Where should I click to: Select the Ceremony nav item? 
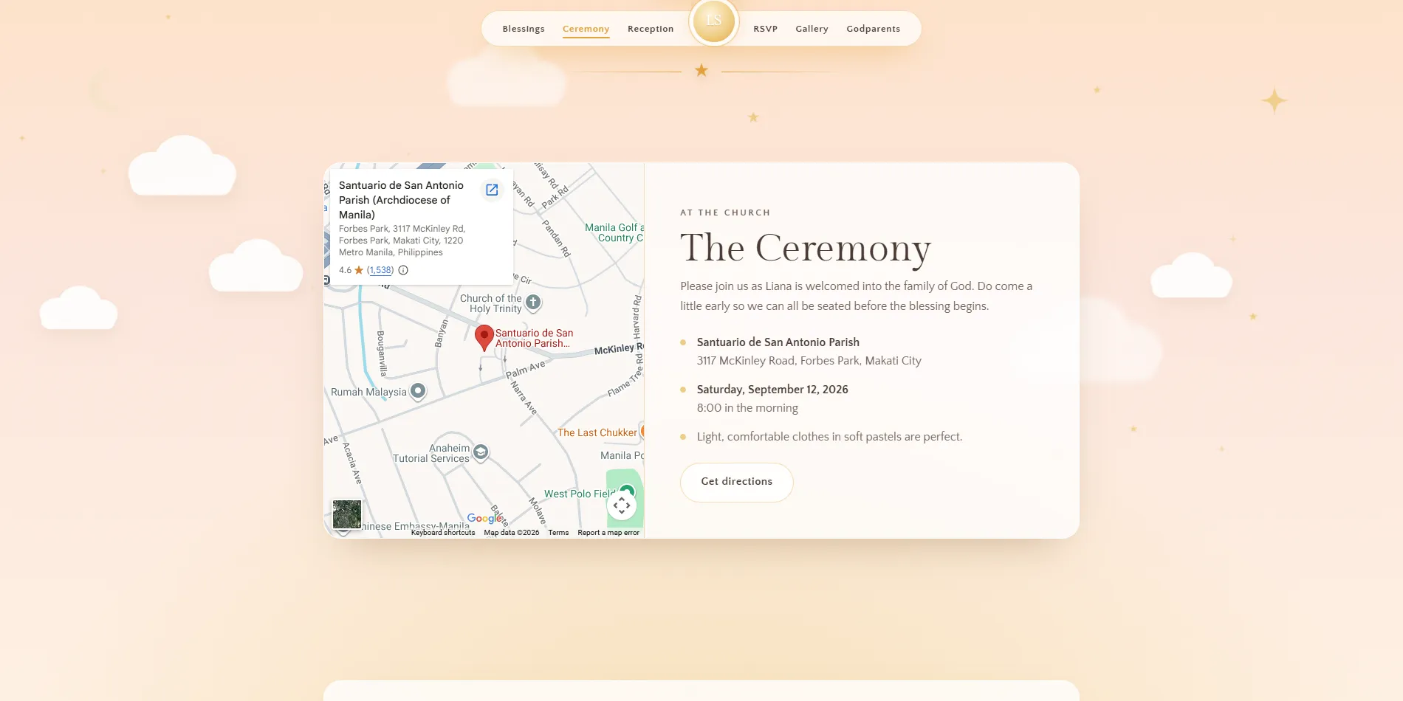point(586,29)
